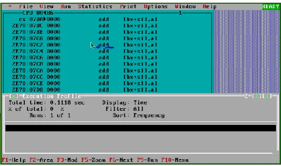Open the Run menu
The image size is (281, 166).
tap(66, 6)
